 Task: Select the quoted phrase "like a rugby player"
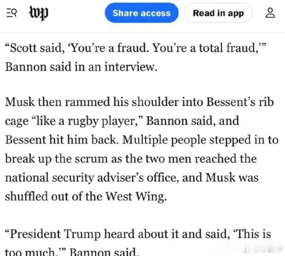(x=87, y=121)
